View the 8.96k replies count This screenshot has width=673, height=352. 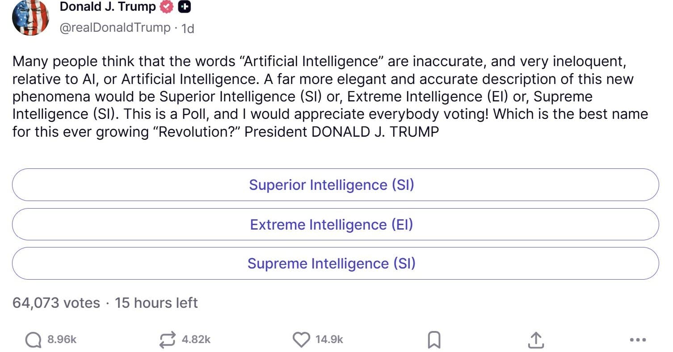(x=62, y=340)
